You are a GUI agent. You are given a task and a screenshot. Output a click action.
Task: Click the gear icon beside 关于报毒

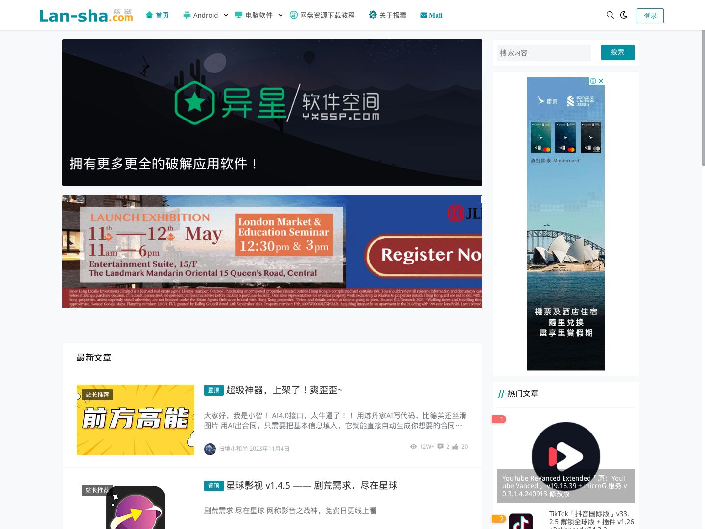coord(373,15)
